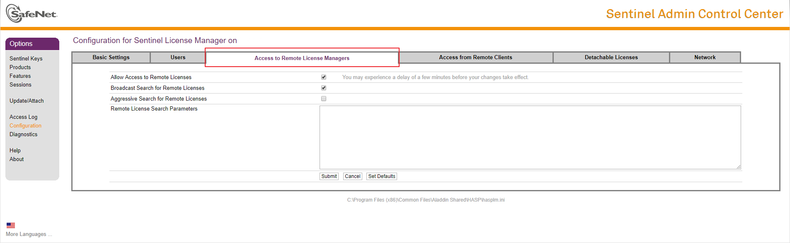Click the Remote License Search Parameters label
The image size is (790, 243).
point(154,109)
